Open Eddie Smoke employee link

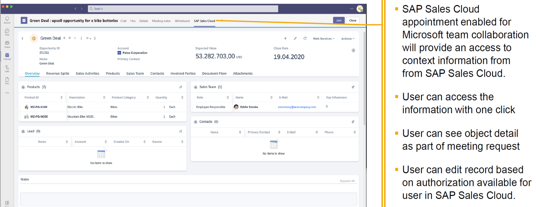249,107
